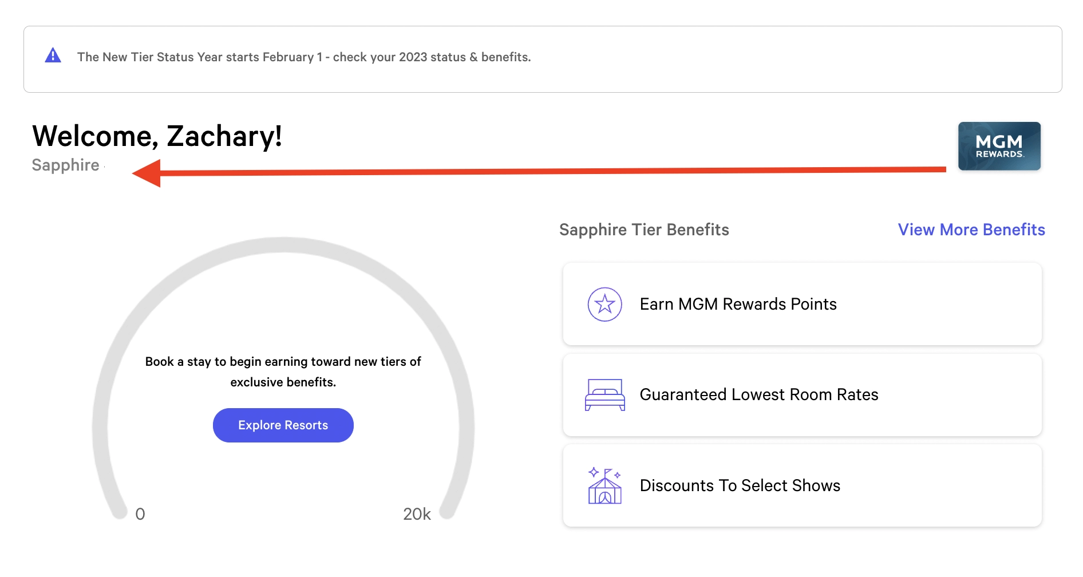The image size is (1083, 577).
Task: Click the Sapphire tier label under welcome
Action: (65, 165)
